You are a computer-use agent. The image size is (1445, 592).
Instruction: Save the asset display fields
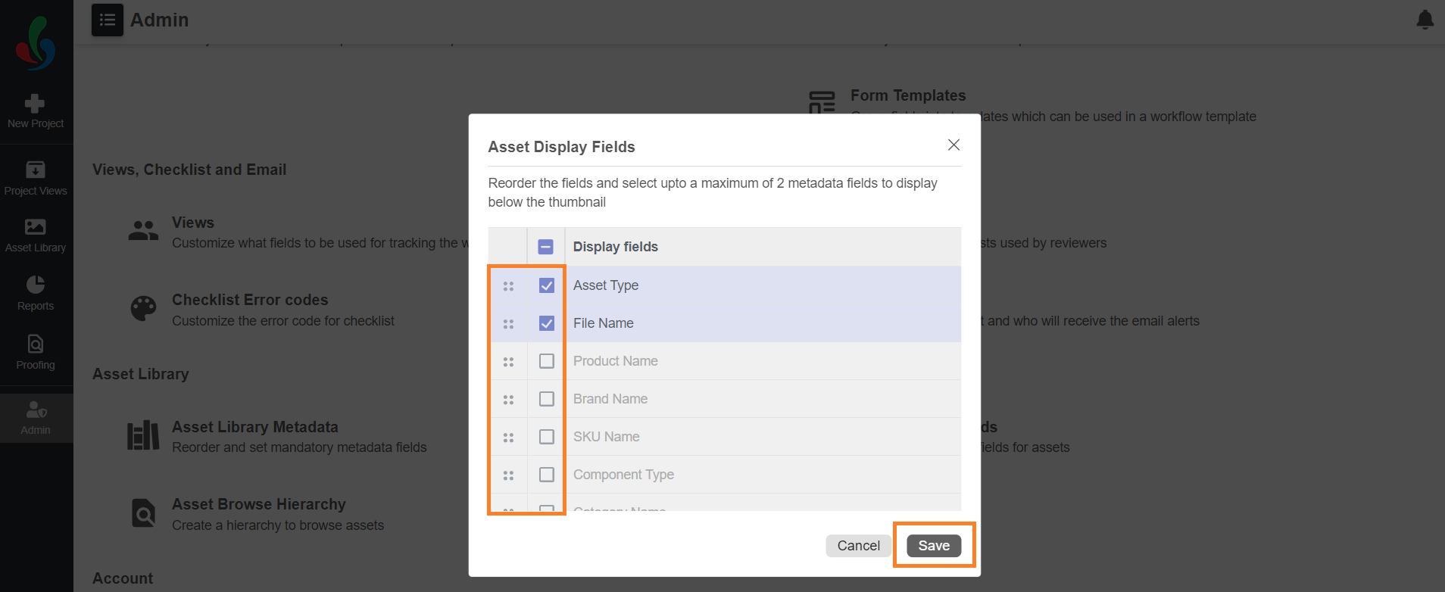[934, 546]
